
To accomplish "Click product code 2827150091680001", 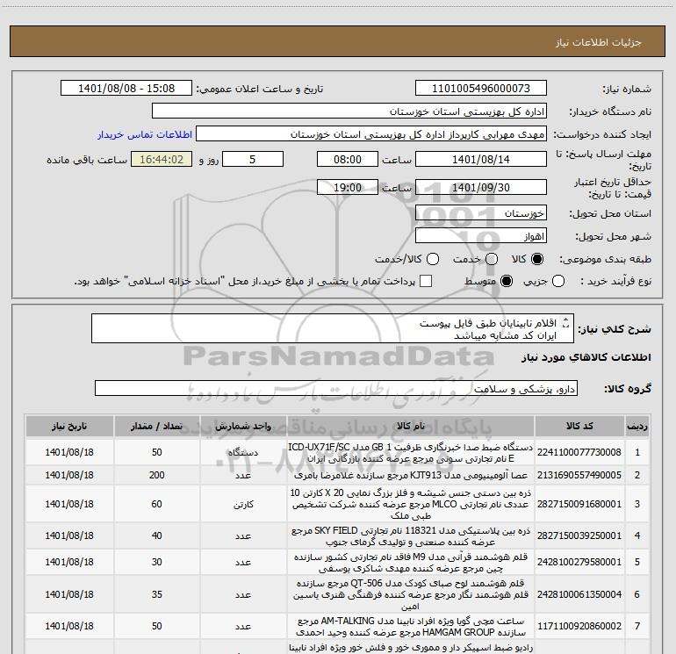I will [x=579, y=504].
